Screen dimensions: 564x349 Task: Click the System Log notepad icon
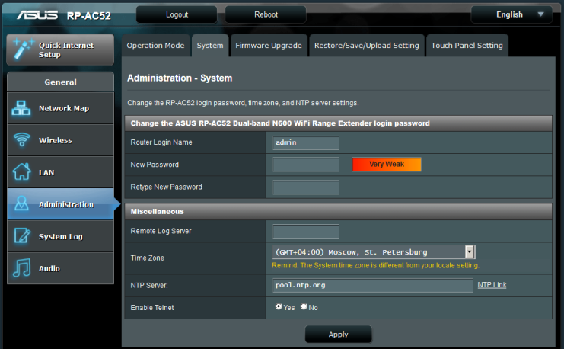[x=22, y=236]
